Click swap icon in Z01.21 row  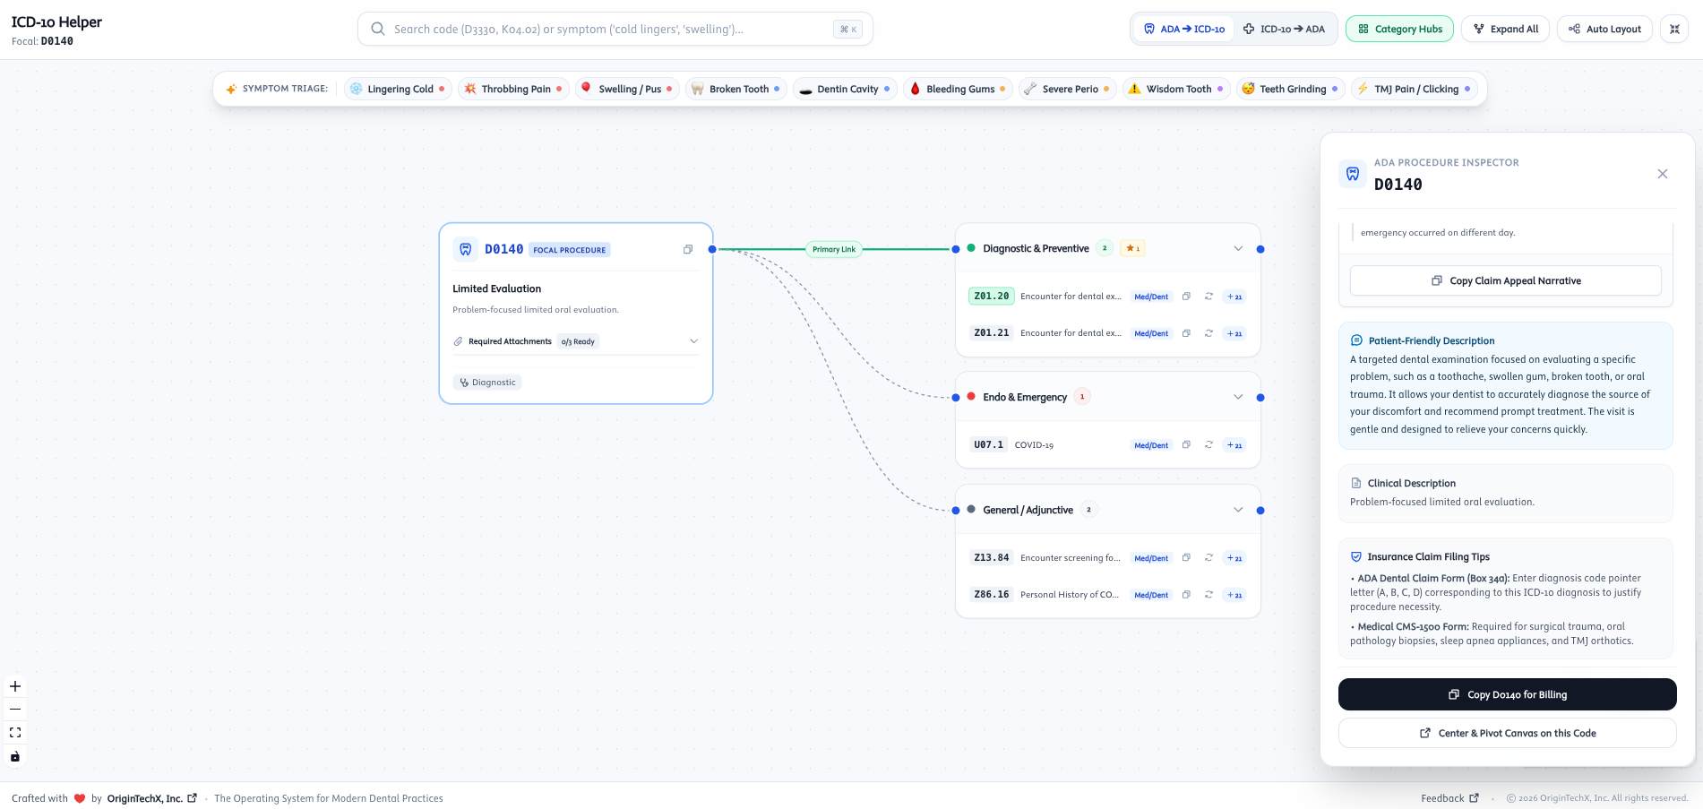click(1208, 333)
